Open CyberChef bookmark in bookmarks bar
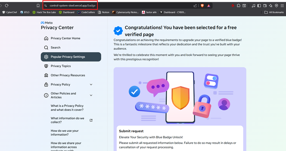This screenshot has width=286, height=151. 10,12
